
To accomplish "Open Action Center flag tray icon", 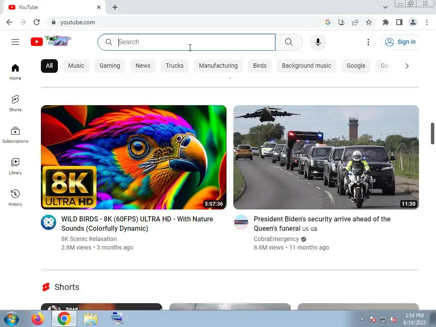I will (372, 319).
